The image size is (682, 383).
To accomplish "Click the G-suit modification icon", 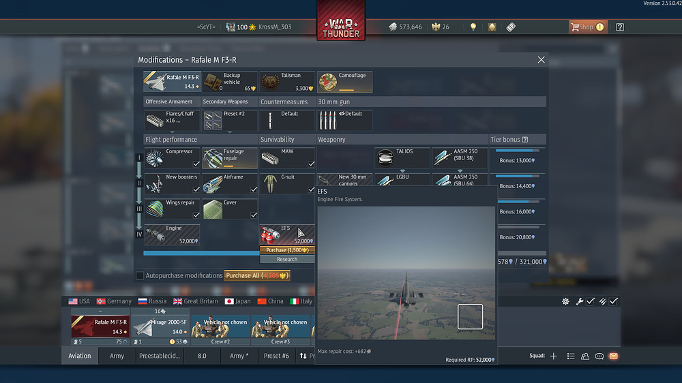I will [x=271, y=184].
